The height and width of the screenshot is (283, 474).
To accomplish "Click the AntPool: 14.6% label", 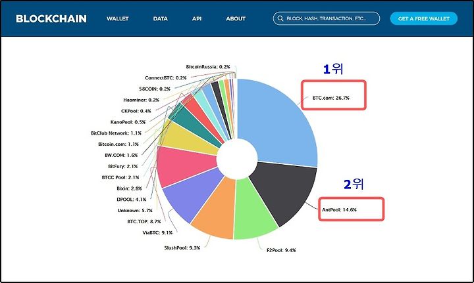I will pyautogui.click(x=339, y=209).
